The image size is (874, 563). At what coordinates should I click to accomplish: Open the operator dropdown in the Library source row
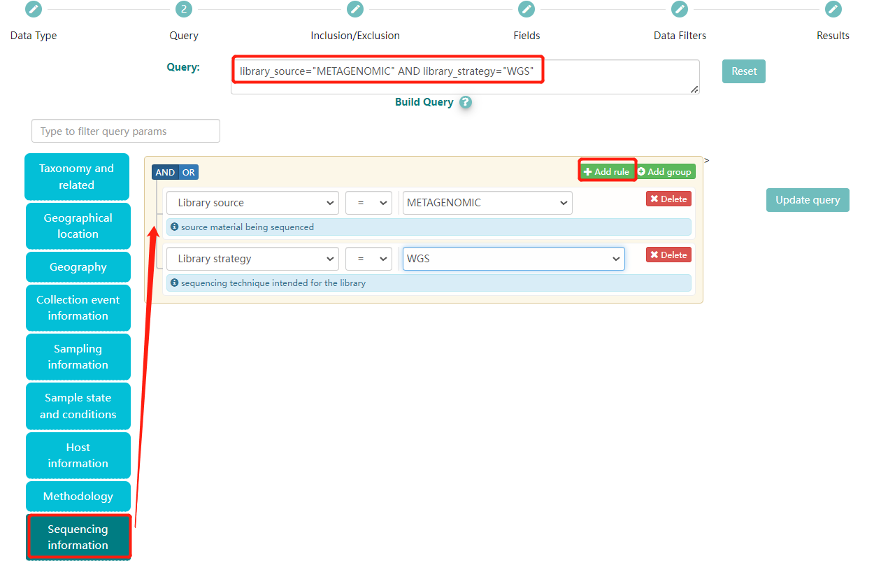(x=369, y=203)
